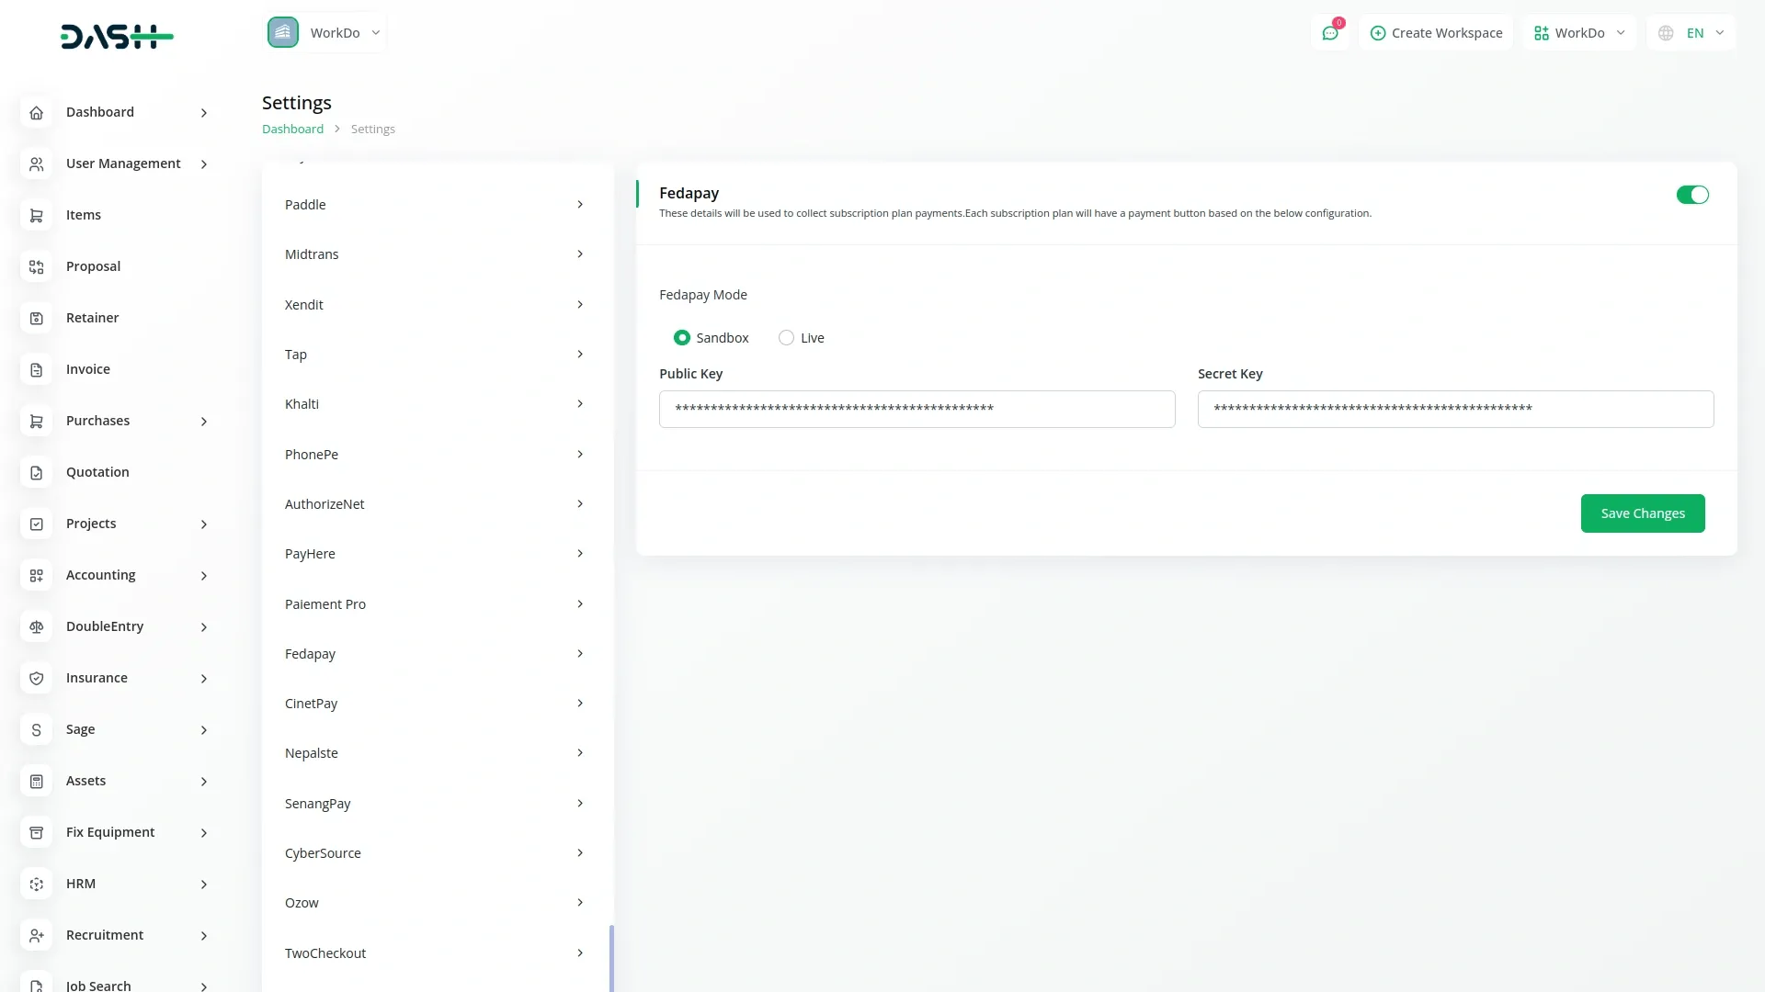Click the Dash logo
Viewport: 1765px width, 992px height.
pyautogui.click(x=117, y=37)
